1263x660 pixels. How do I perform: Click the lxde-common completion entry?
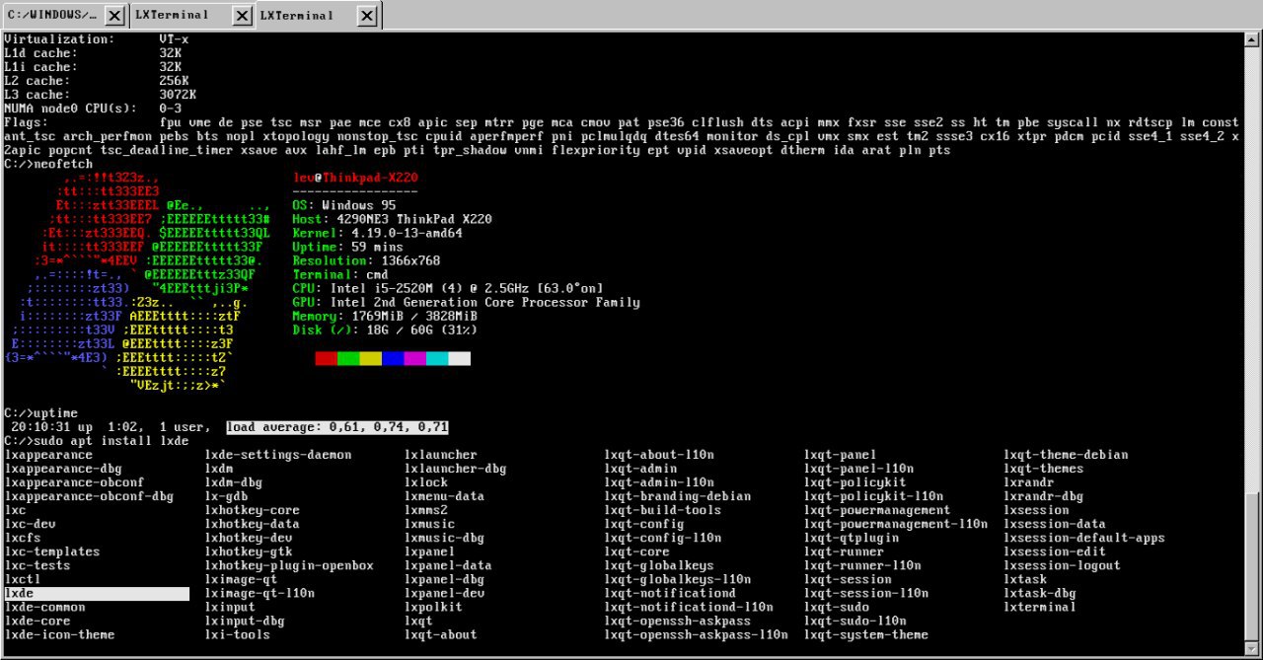click(x=45, y=607)
